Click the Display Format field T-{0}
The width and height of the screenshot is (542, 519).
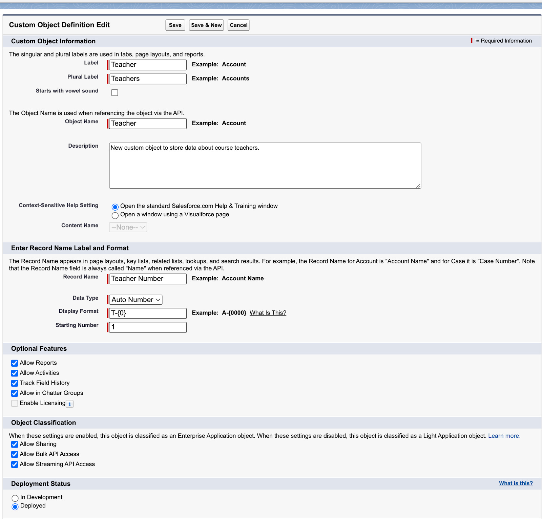[x=148, y=313]
